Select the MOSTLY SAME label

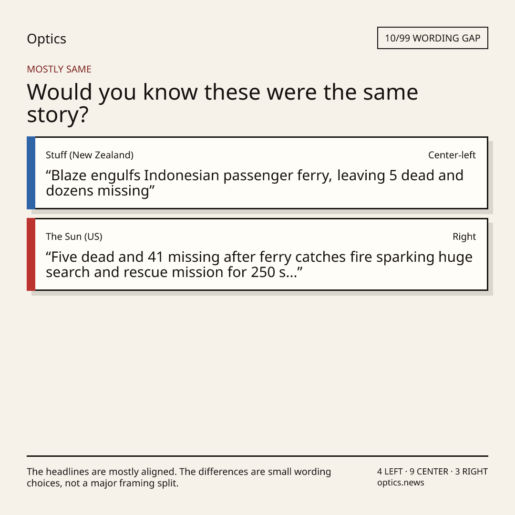pos(59,69)
